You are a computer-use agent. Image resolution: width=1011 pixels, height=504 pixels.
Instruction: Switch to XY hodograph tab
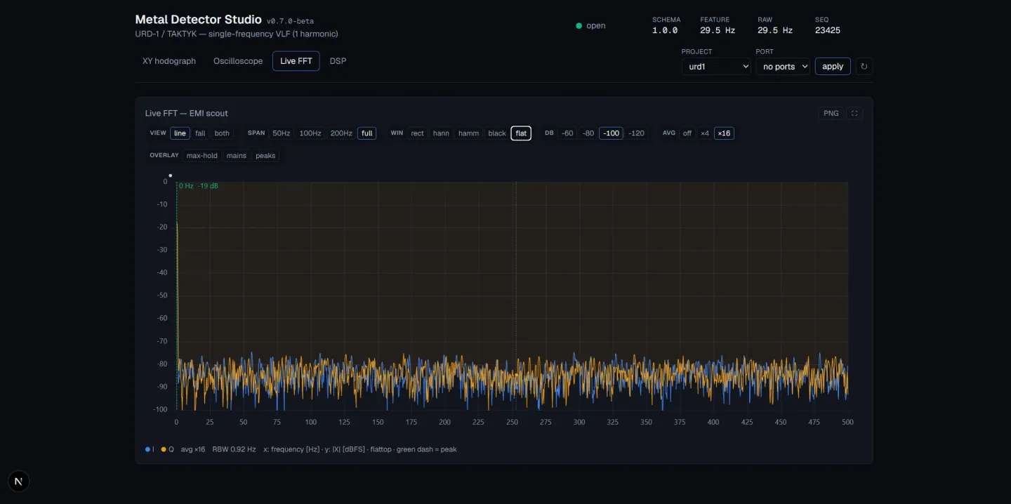pos(169,61)
